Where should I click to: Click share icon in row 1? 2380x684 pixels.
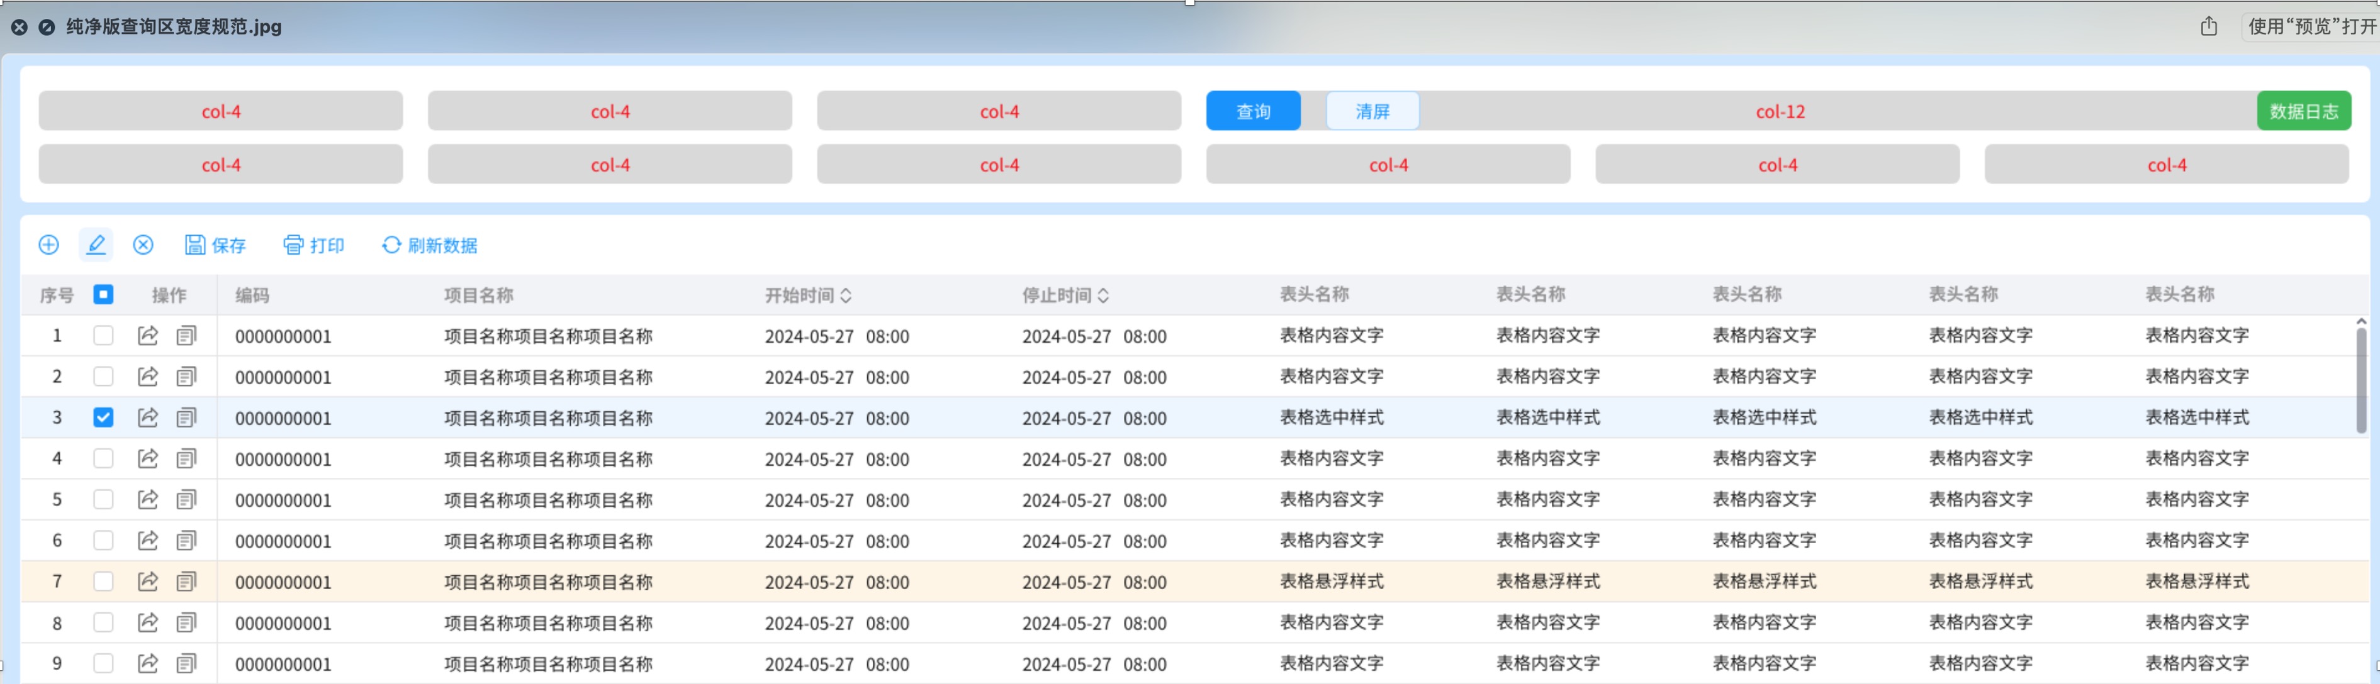point(148,336)
